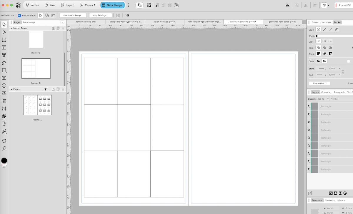
Task: Select the Pages 1,2 thumbnail
Action: (38, 105)
